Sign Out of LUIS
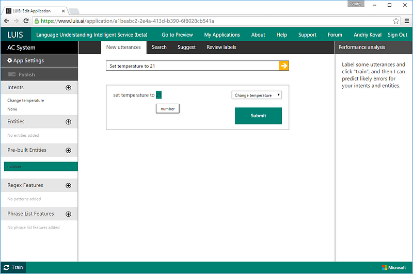 pos(397,35)
